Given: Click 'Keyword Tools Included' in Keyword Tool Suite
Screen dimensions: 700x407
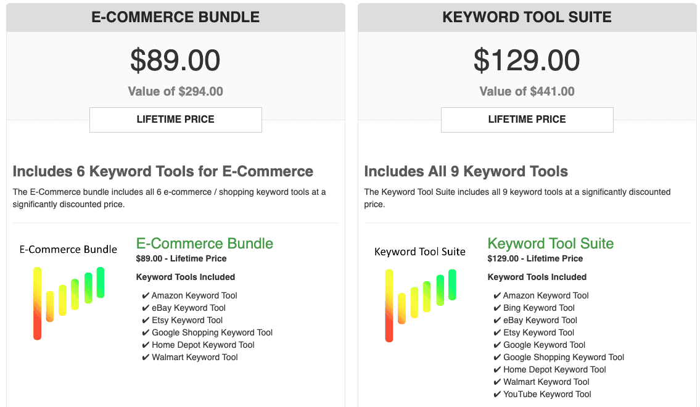Looking at the screenshot, I should pos(537,277).
